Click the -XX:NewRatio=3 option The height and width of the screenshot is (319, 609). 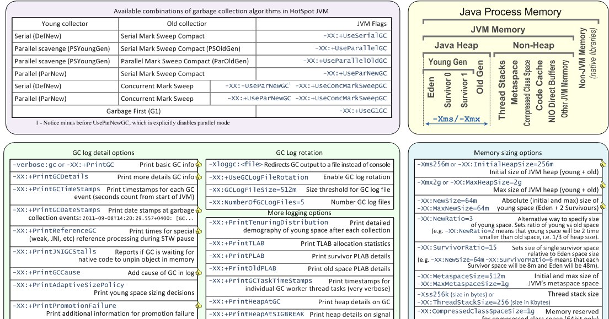[x=445, y=219]
